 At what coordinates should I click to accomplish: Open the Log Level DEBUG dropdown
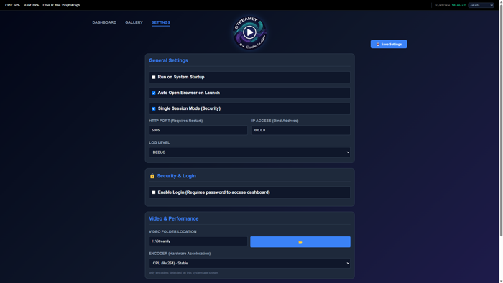click(x=249, y=152)
